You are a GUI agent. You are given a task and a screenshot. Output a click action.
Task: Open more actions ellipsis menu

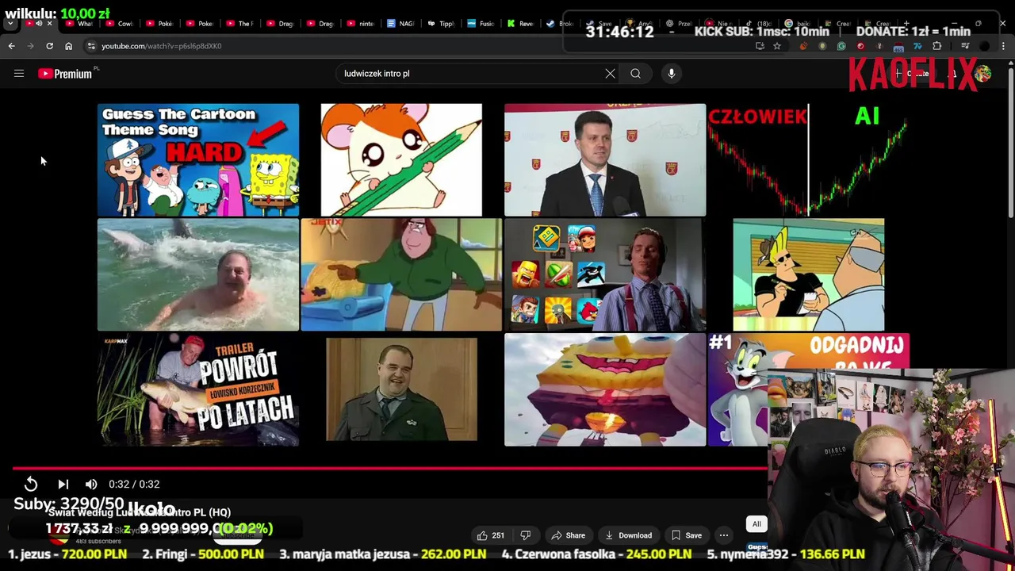pos(724,535)
